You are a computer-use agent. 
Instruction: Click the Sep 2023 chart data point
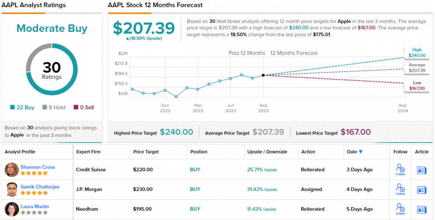tap(263, 75)
